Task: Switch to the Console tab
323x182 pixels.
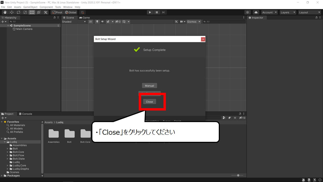Action: [x=25, y=114]
